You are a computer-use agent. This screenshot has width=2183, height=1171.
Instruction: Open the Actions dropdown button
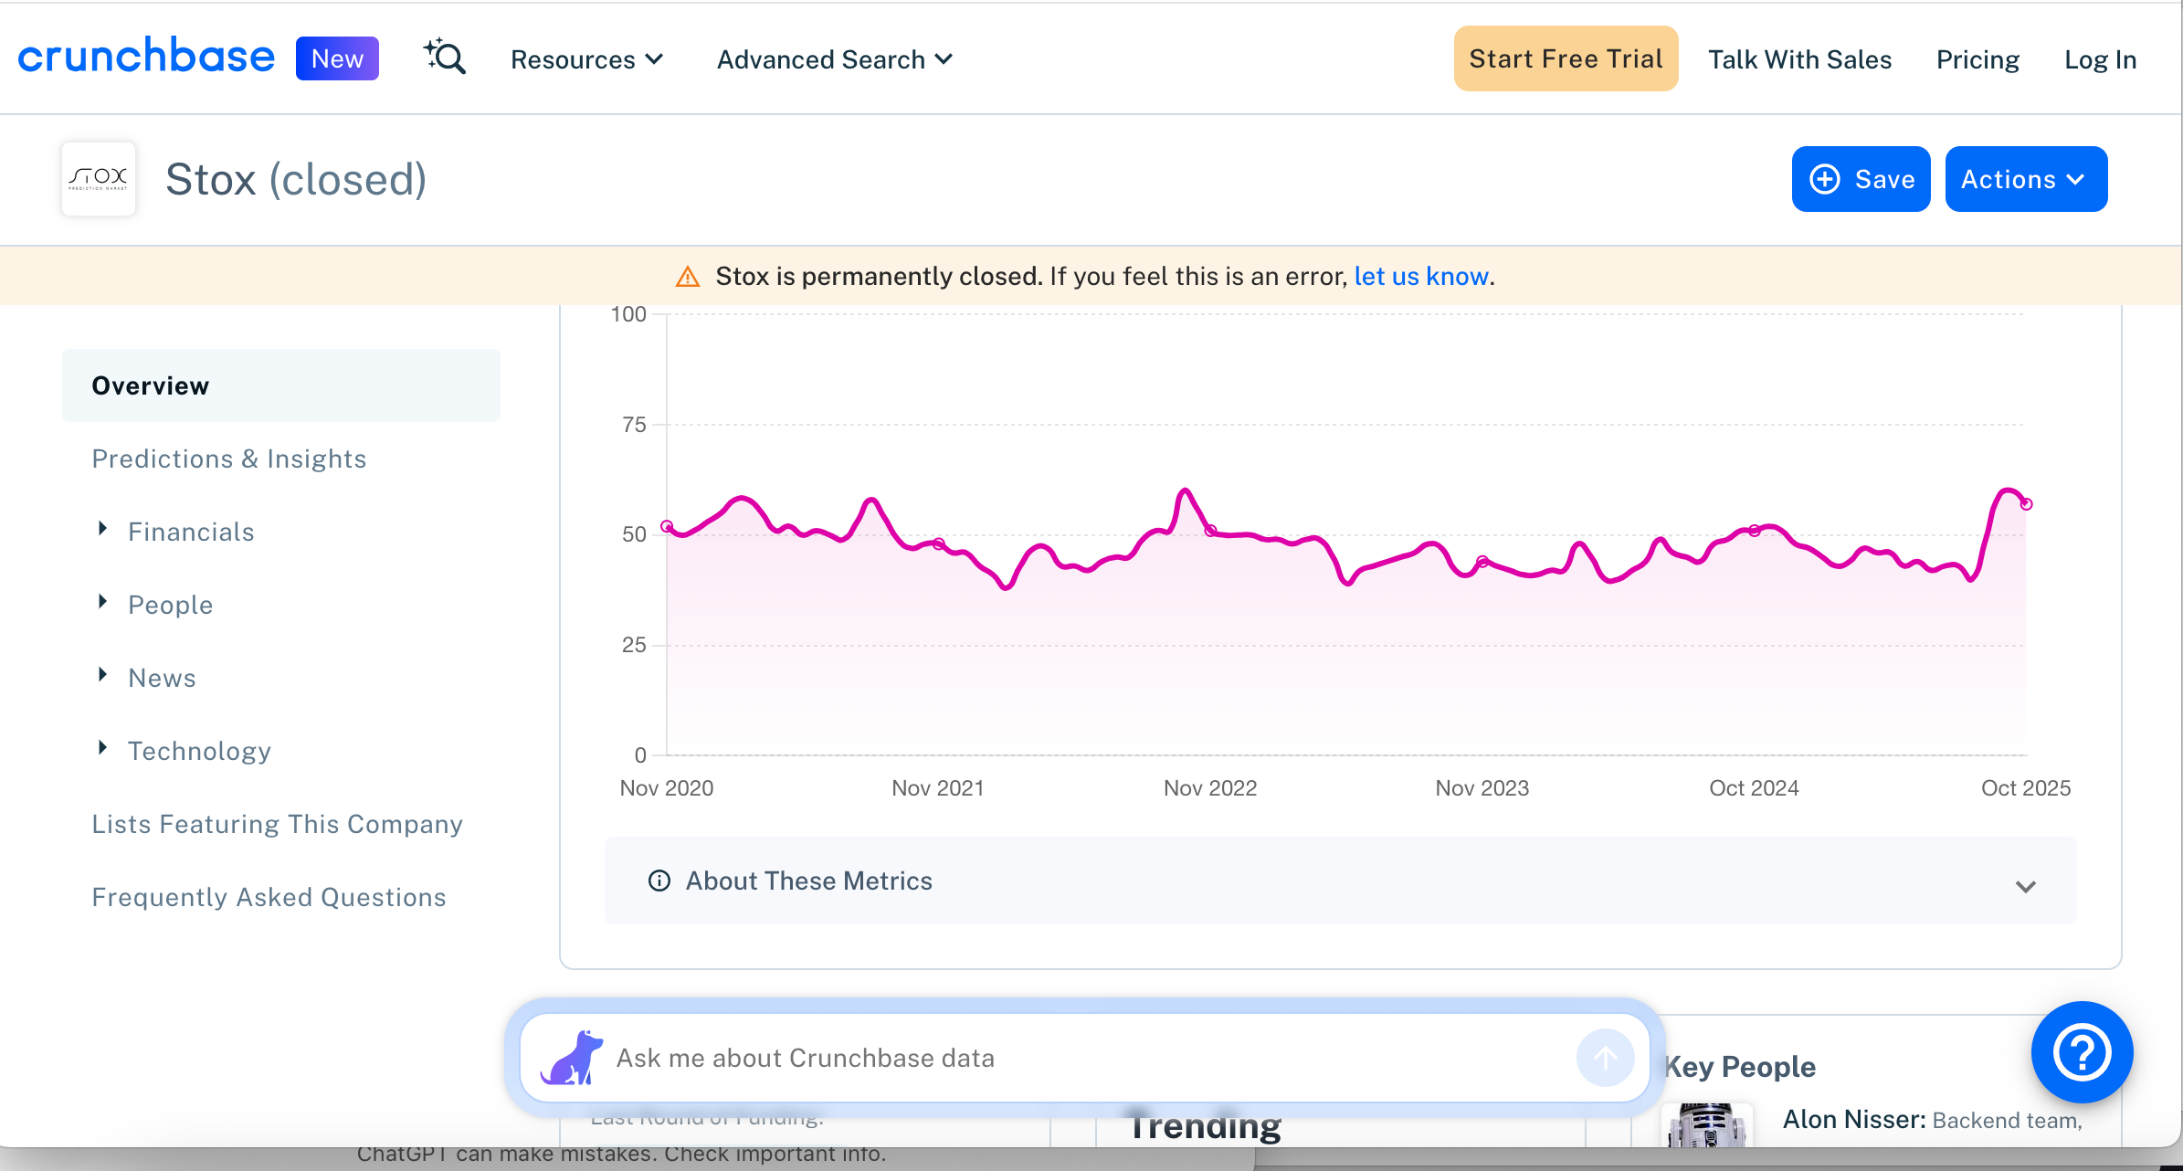[2026, 179]
